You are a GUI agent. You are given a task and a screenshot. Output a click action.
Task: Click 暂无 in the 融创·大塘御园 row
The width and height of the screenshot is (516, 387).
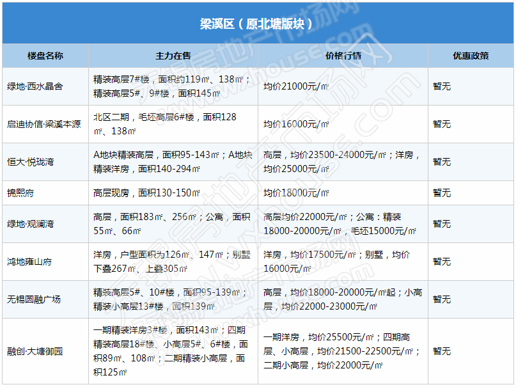pyautogui.click(x=442, y=351)
